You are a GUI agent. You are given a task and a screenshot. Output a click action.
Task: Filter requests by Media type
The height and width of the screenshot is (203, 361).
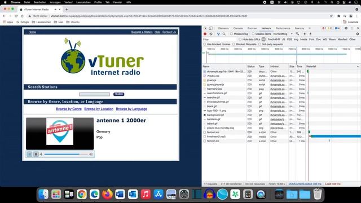pos(303,39)
